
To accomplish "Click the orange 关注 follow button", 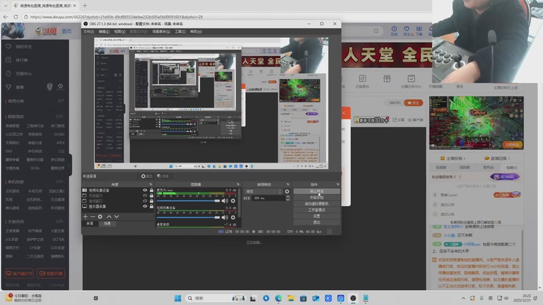I will pyautogui.click(x=413, y=103).
